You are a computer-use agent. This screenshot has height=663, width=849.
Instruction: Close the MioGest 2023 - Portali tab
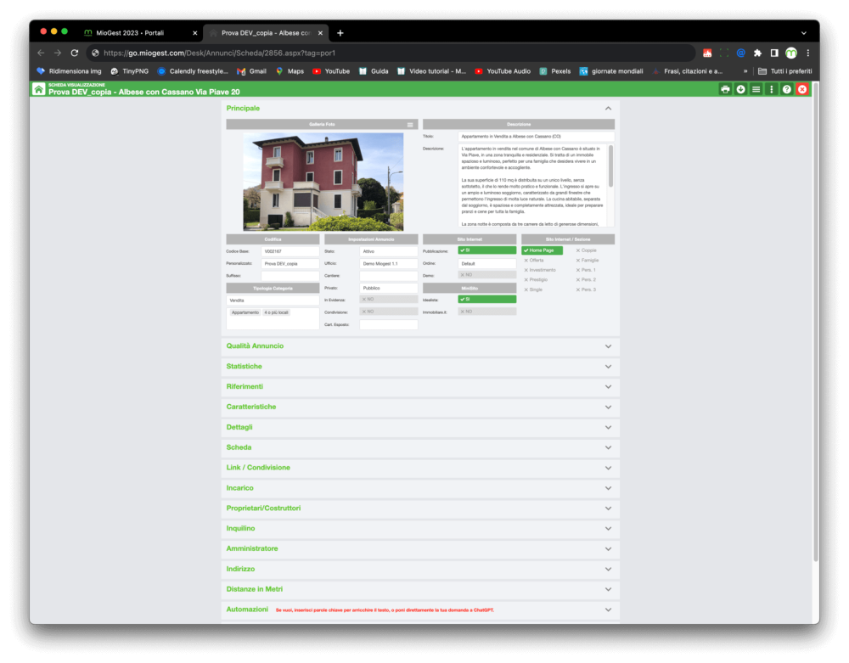click(195, 33)
